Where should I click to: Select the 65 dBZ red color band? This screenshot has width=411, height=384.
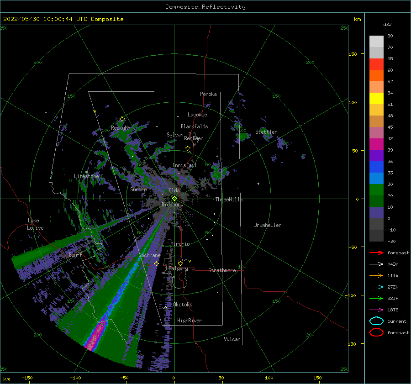click(x=376, y=64)
